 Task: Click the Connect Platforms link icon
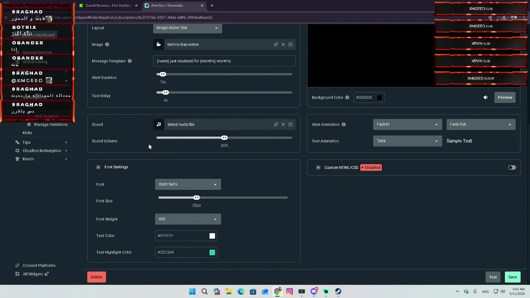pos(17,265)
